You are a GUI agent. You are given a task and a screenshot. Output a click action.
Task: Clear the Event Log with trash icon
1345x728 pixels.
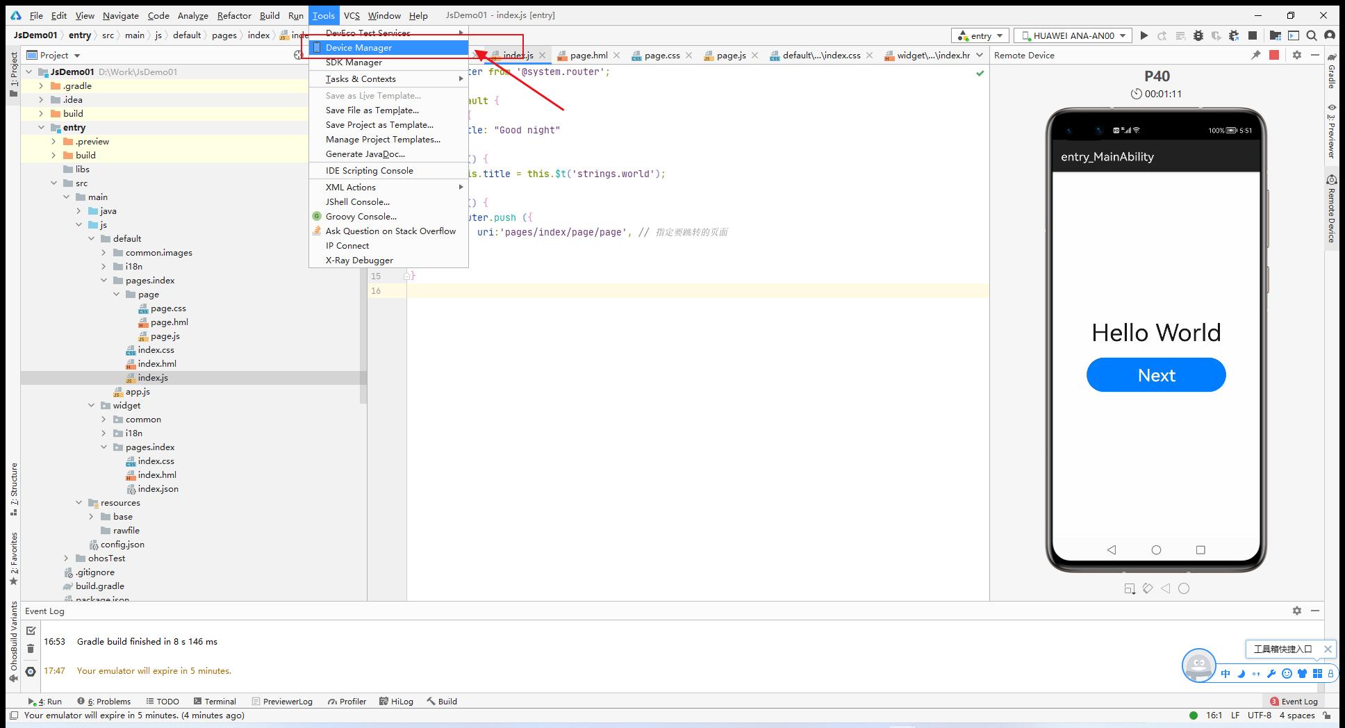[x=31, y=649]
